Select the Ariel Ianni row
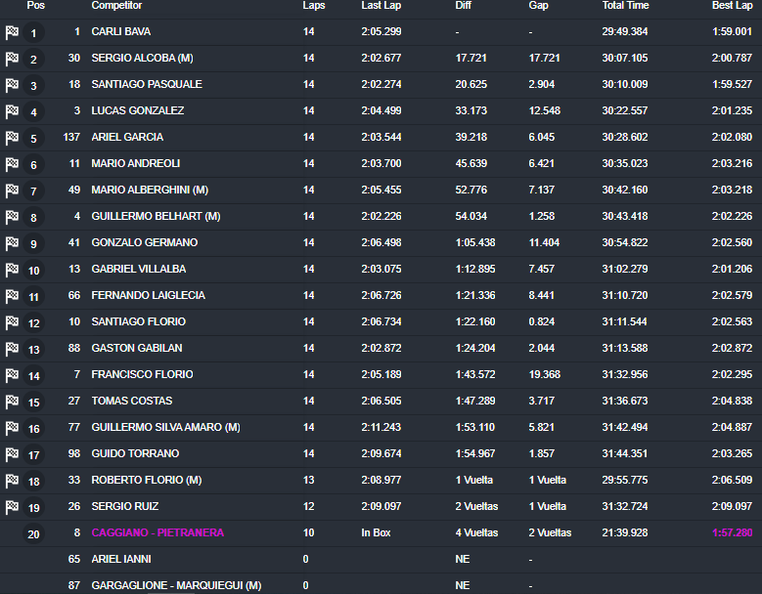 [x=121, y=560]
